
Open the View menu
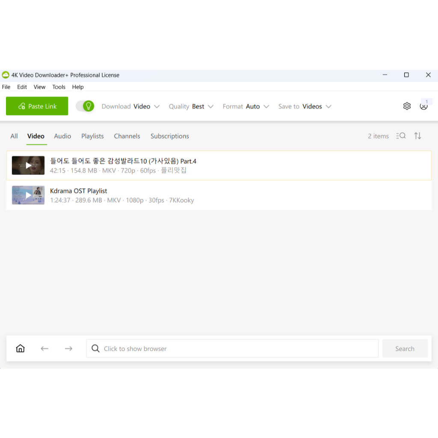(39, 87)
